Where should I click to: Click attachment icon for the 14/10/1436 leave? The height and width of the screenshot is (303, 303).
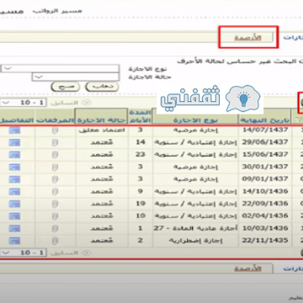point(55,192)
